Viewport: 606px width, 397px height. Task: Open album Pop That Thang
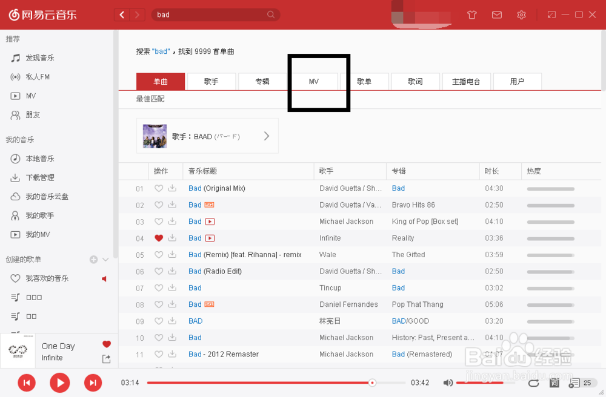click(x=418, y=304)
